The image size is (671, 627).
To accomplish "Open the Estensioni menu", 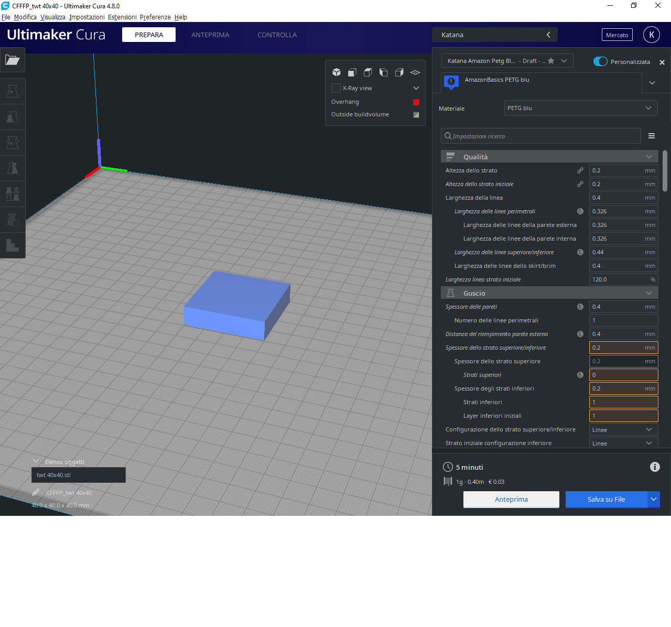I will (122, 17).
